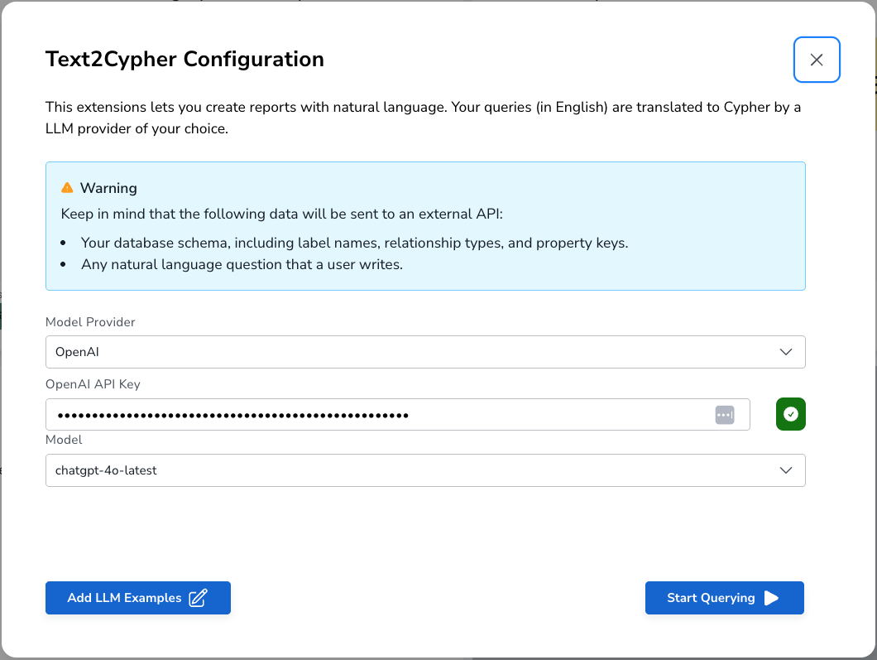The width and height of the screenshot is (877, 660).
Task: Select the chatgpt-4o-latest model field
Action: (x=425, y=470)
